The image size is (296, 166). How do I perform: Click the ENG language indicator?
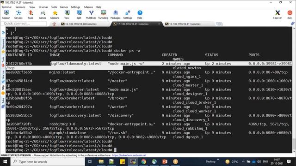point(265,162)
